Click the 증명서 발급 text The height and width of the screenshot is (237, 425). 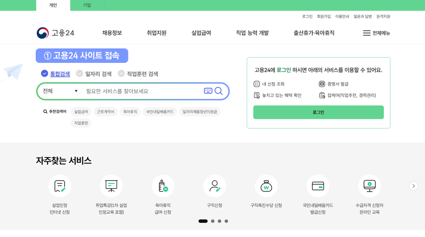[x=338, y=84]
